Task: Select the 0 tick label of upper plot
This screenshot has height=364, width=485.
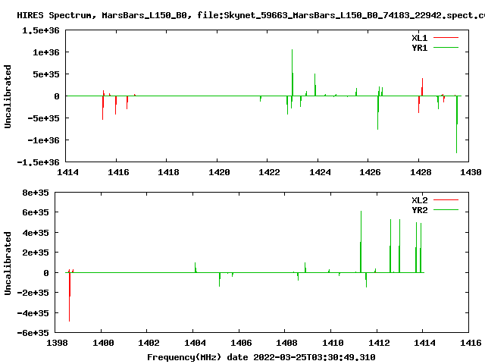Action: coord(56,96)
